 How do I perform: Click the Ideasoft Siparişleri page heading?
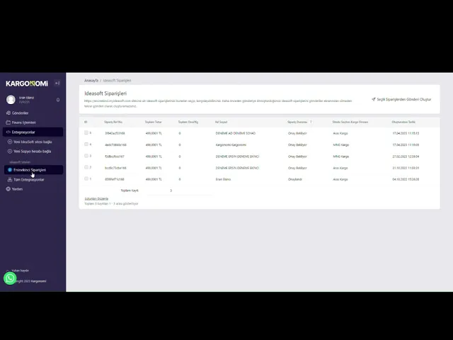pos(105,93)
